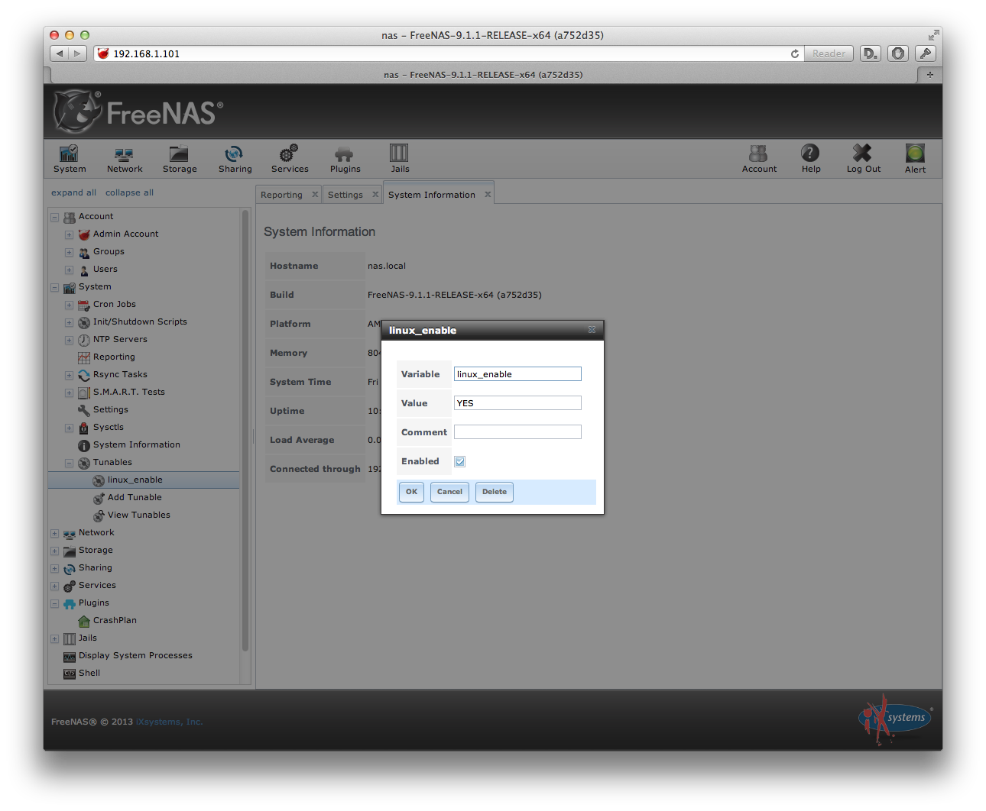
Task: Select linux_enable in the tree
Action: [135, 480]
